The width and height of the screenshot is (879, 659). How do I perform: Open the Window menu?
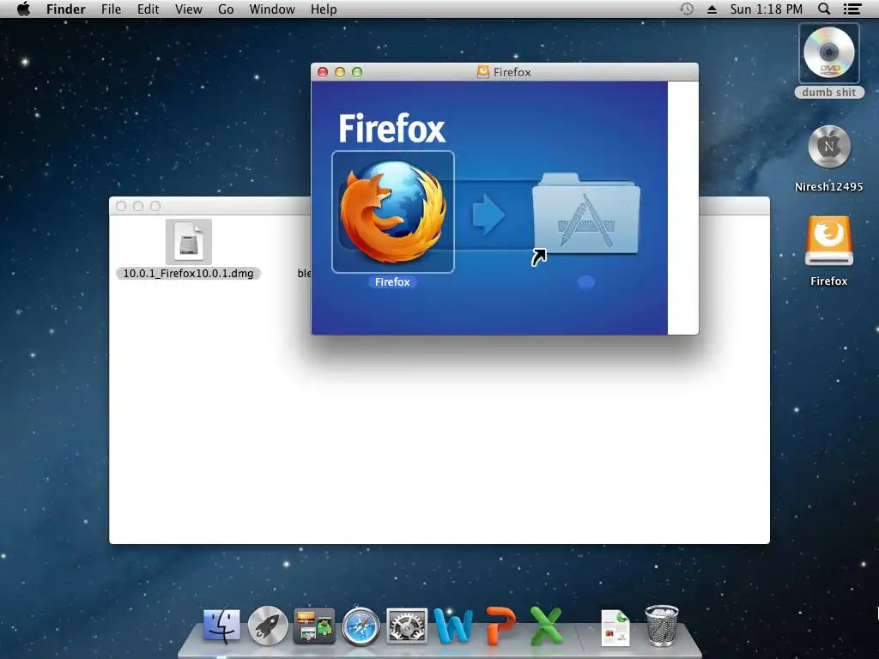click(x=272, y=9)
